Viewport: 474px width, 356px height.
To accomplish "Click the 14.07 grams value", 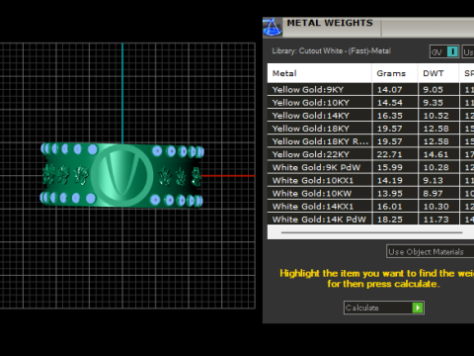I will pyautogui.click(x=390, y=90).
